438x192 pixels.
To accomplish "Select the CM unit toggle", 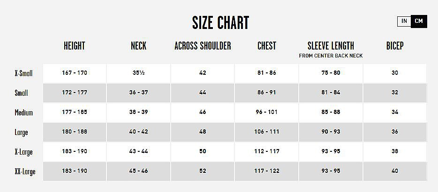I will 419,21.
